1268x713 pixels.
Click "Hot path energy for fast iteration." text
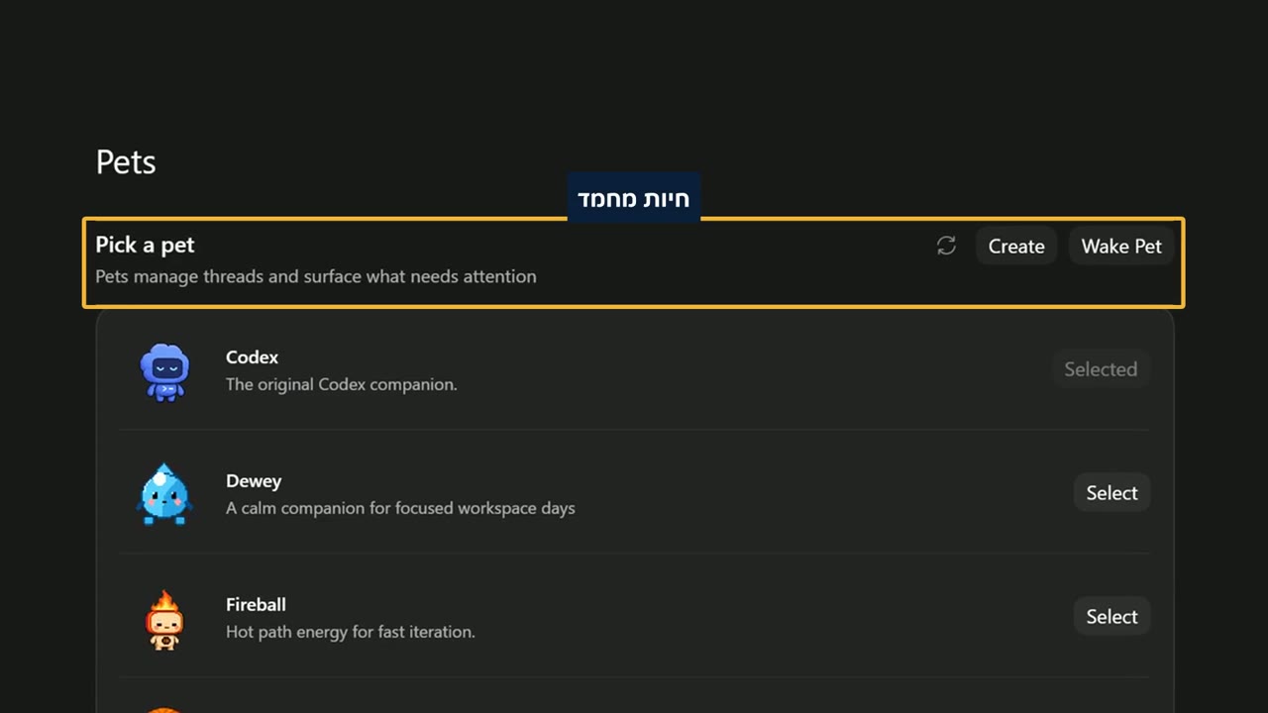(351, 632)
